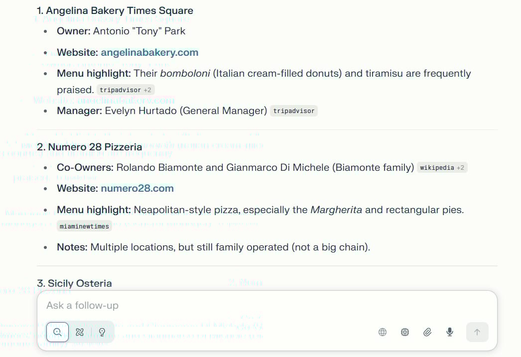Switch to the lightbulb Labs mode

102,332
